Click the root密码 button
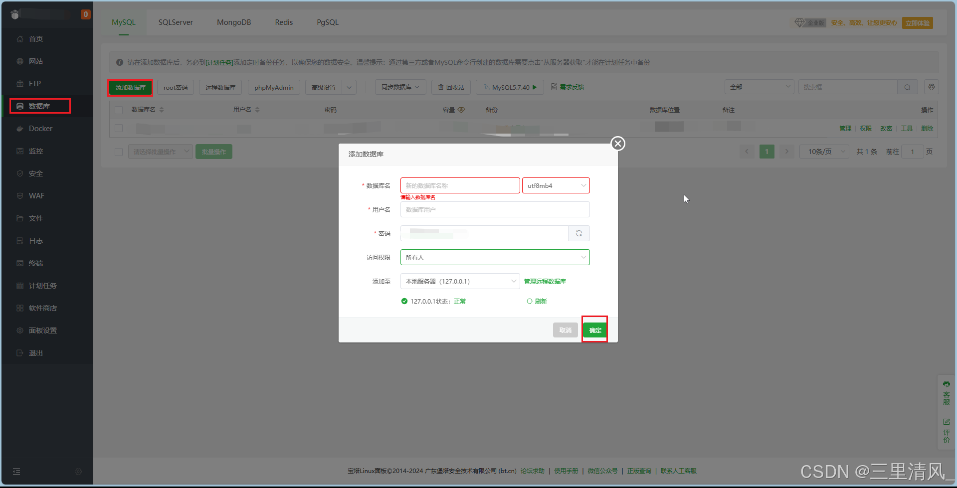Viewport: 957px width, 488px height. point(176,87)
